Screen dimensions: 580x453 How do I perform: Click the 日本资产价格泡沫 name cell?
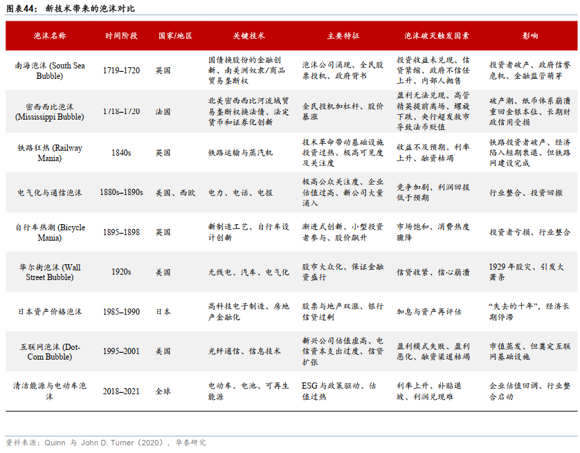pos(50,312)
